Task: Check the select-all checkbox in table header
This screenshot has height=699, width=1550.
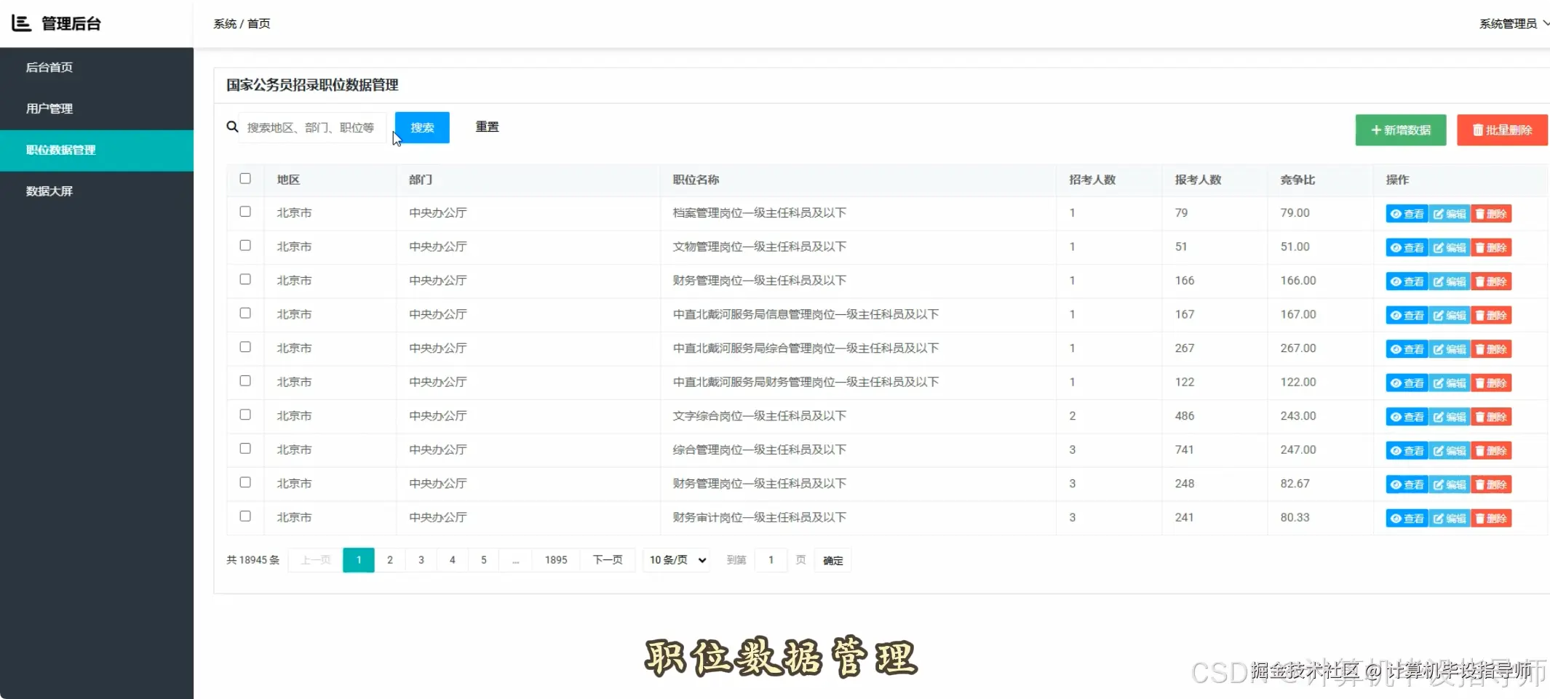Action: pos(245,178)
